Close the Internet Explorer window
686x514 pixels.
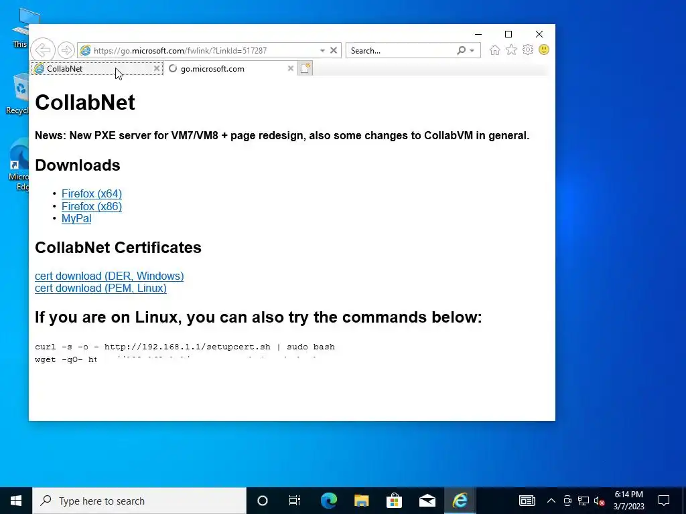click(x=539, y=34)
